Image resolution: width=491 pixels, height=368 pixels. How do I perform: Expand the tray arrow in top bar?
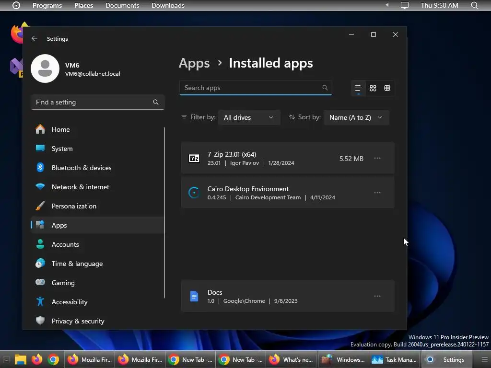387,5
